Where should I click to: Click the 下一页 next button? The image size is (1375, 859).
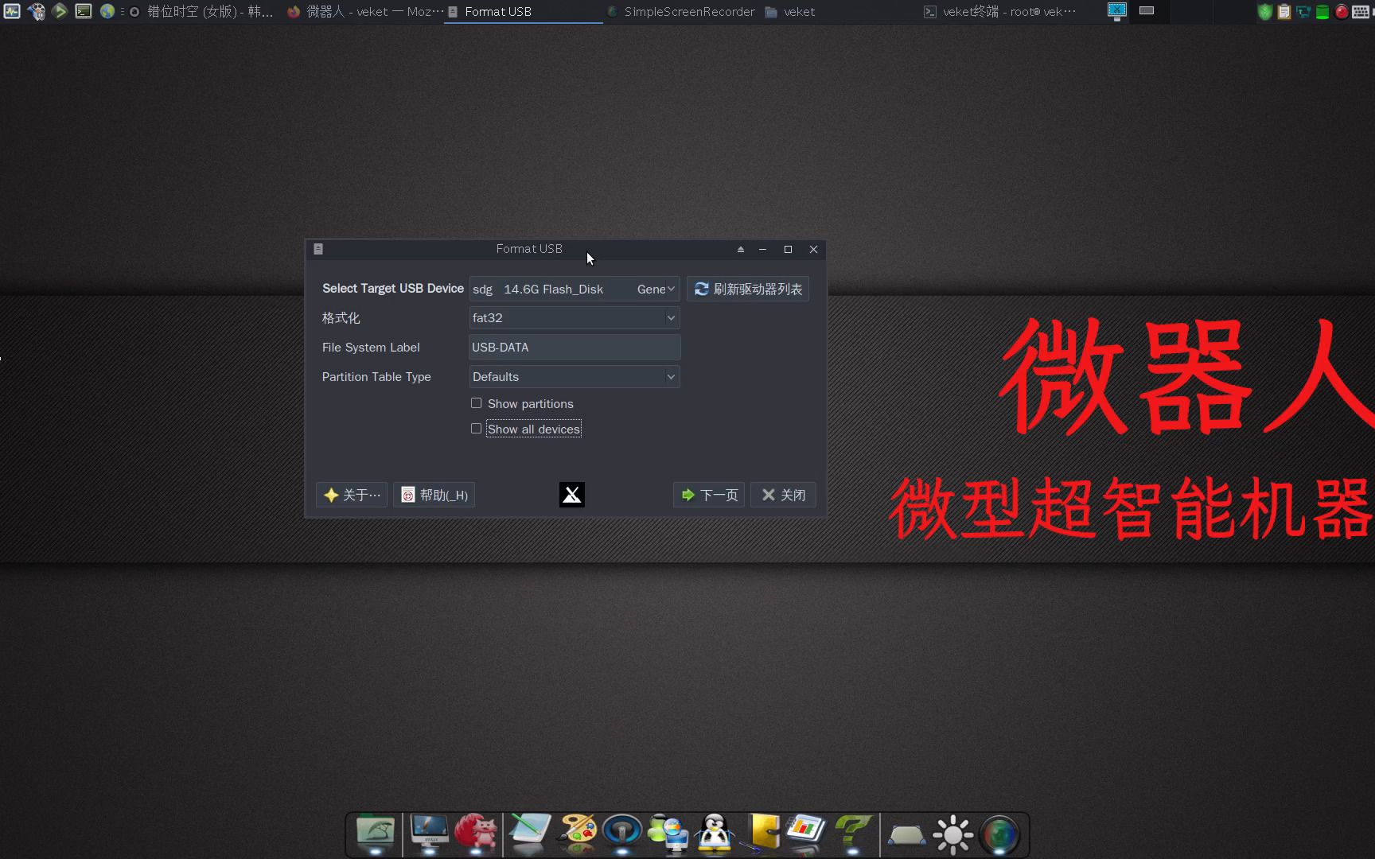coord(709,495)
